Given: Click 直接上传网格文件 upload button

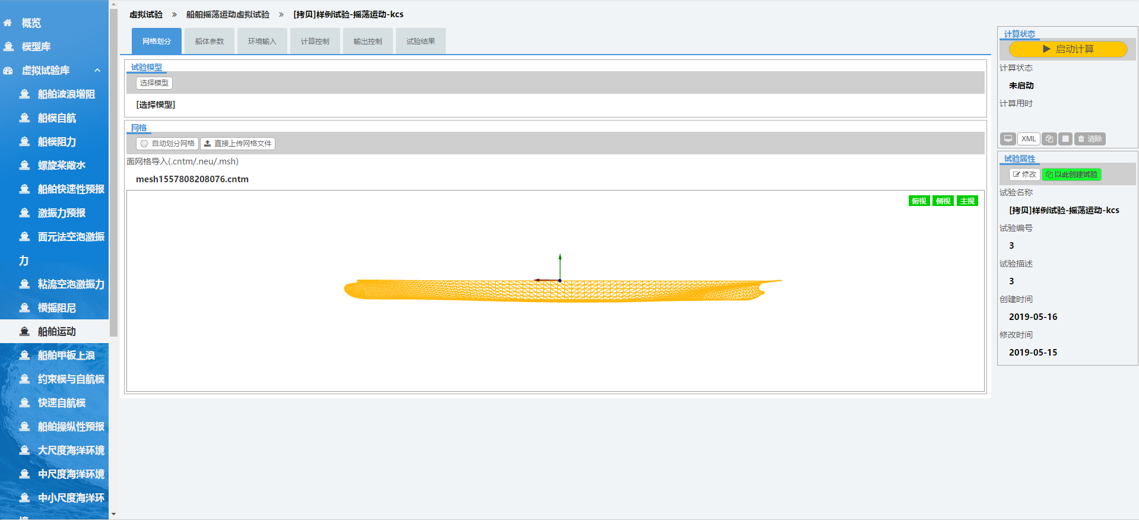Looking at the screenshot, I should coord(237,144).
